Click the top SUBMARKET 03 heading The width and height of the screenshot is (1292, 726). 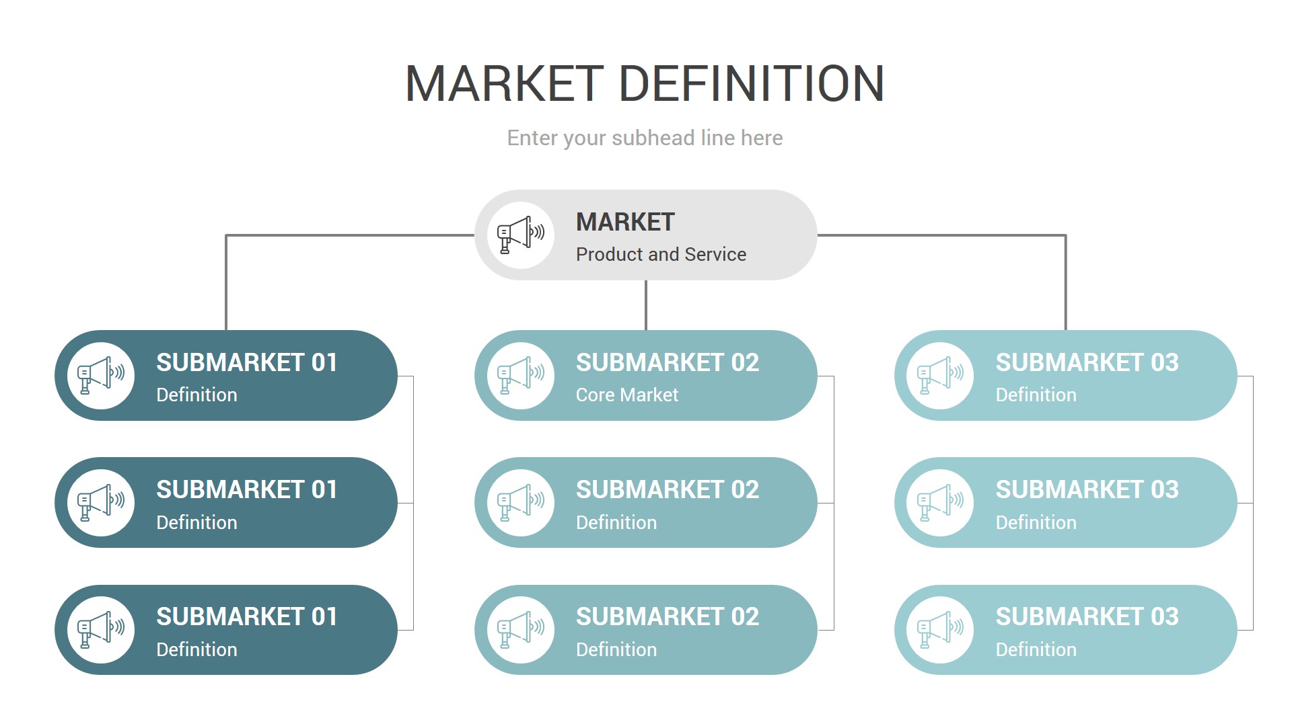point(1087,362)
